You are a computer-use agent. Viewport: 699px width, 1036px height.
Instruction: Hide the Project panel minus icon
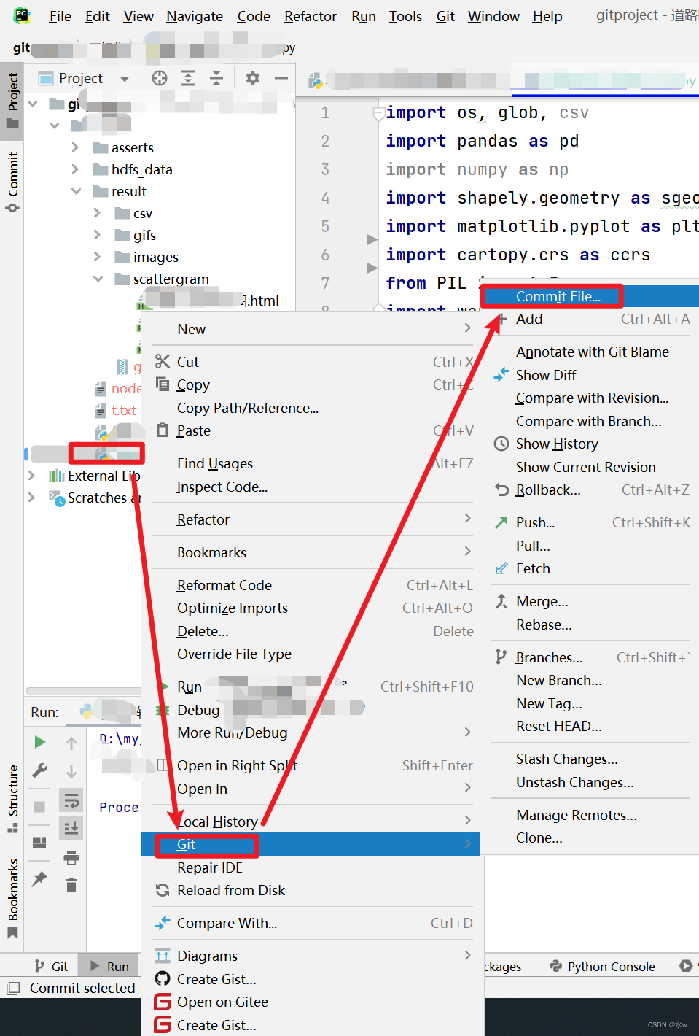(281, 78)
